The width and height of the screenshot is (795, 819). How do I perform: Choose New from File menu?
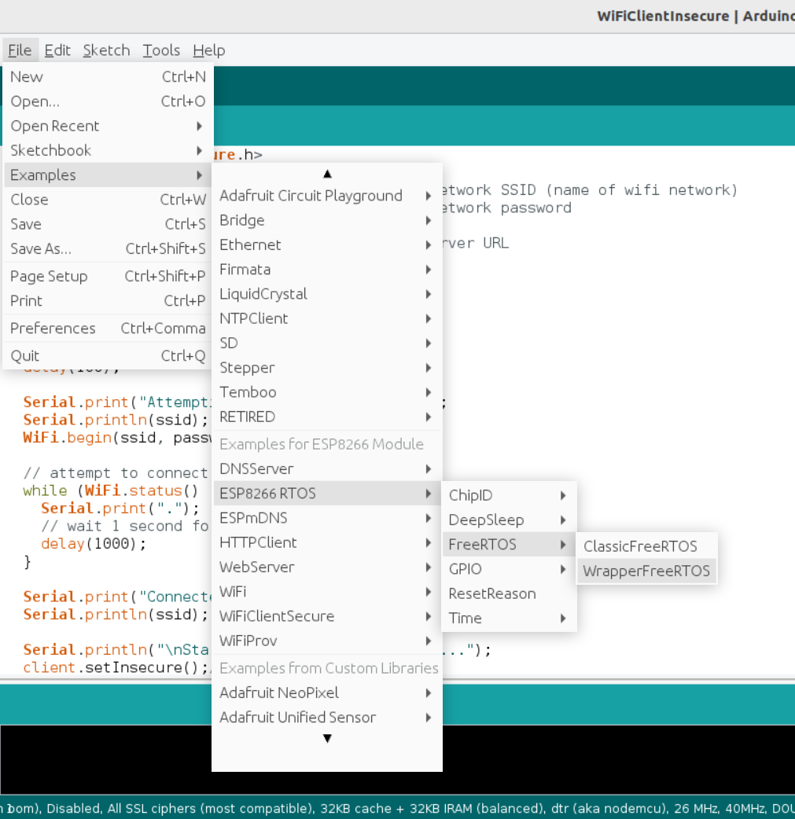pyautogui.click(x=109, y=77)
